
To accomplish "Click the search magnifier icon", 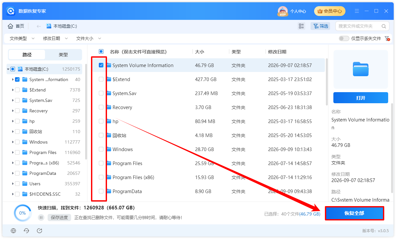I will click(384, 26).
